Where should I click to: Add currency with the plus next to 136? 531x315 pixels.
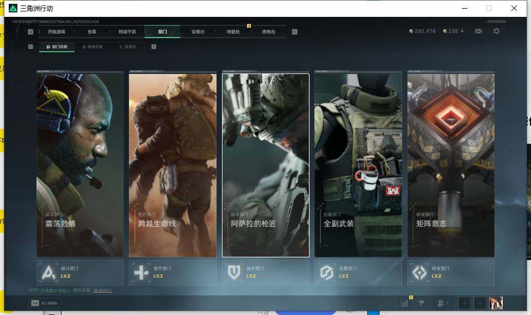point(462,31)
